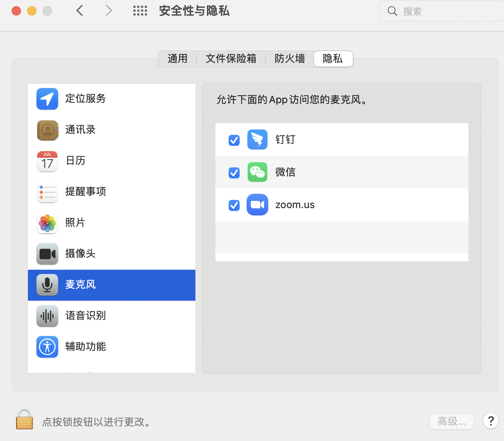This screenshot has height=441, width=504.
Task: Select 照片 label in the sidebar
Action: pyautogui.click(x=75, y=222)
